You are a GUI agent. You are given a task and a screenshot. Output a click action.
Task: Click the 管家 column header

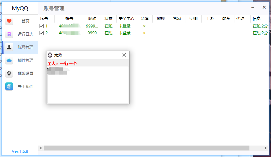click(177, 19)
